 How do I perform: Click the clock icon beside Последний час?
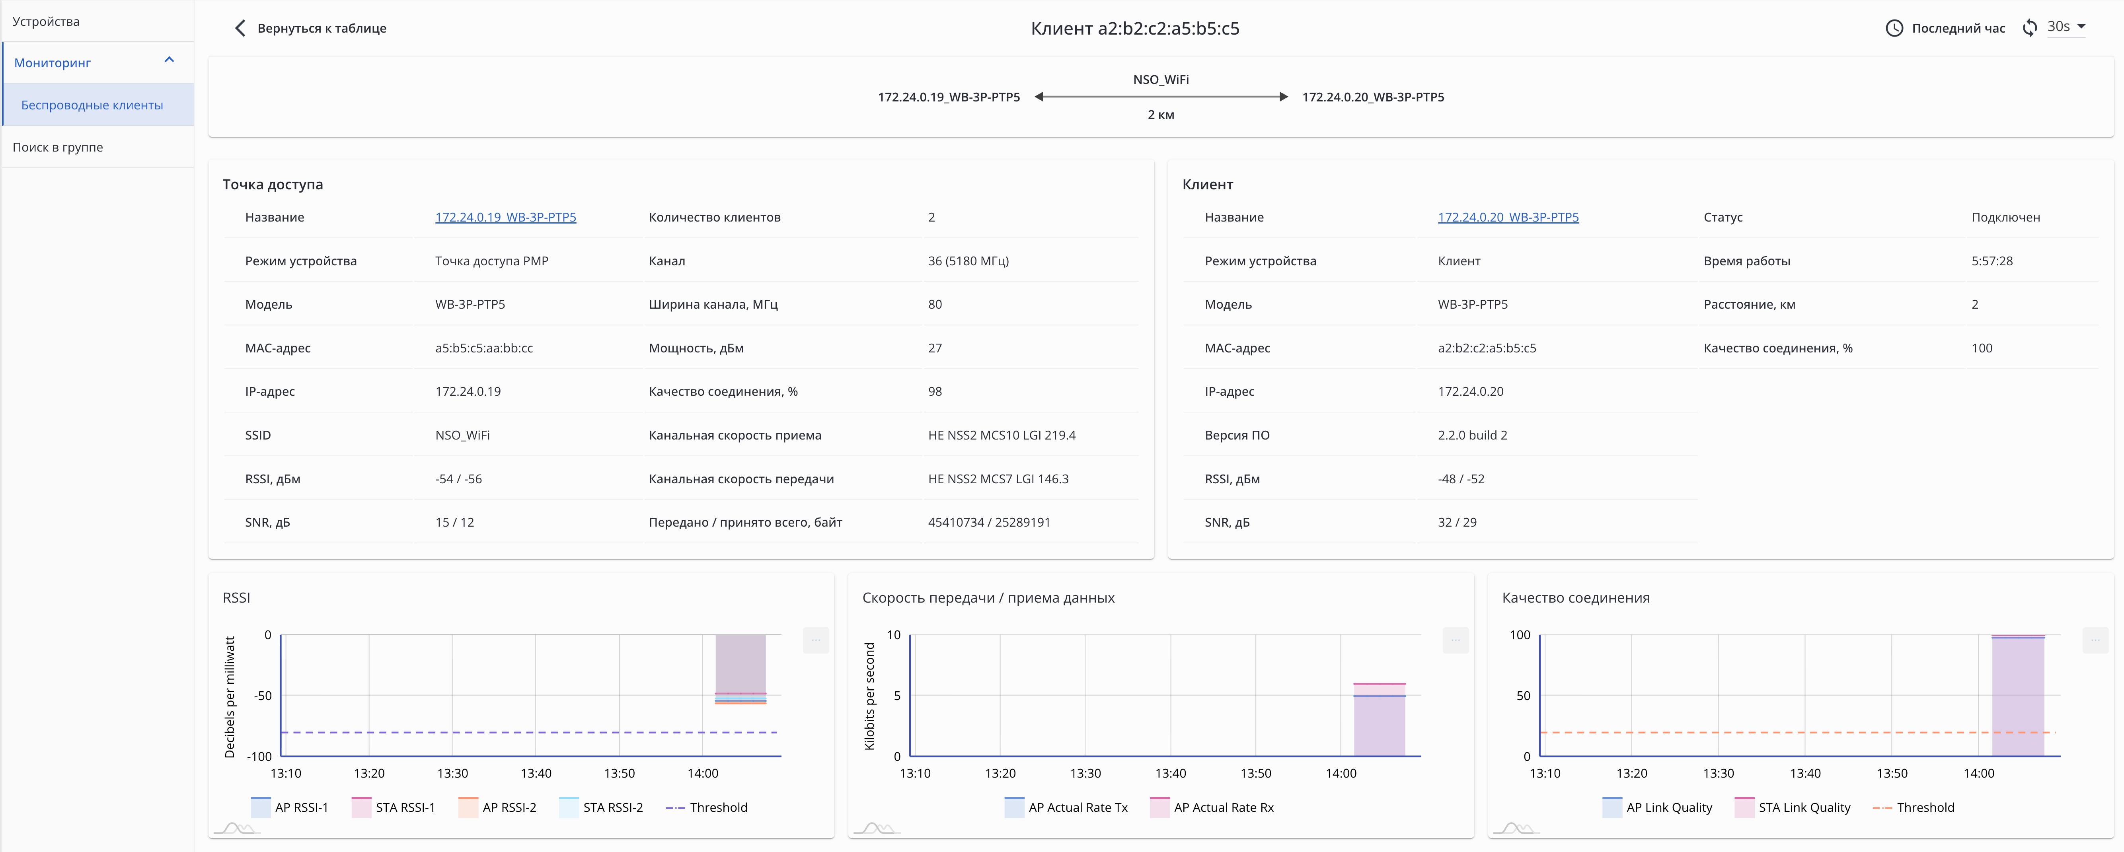(x=1894, y=28)
